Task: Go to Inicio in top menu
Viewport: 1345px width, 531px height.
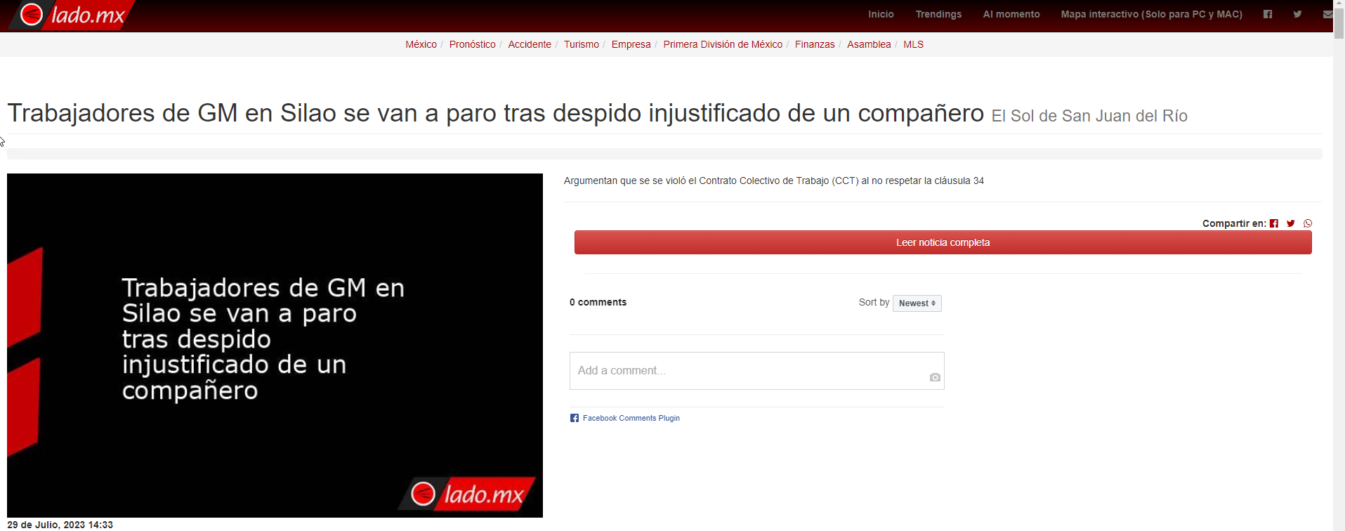Action: [x=881, y=14]
